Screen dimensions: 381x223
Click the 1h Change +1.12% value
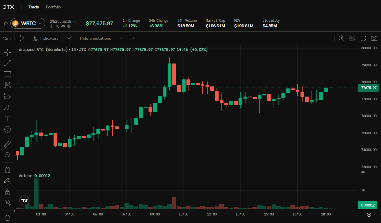coord(130,26)
